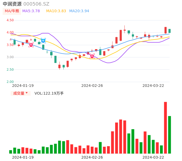Click the stock code 000506.SZ
Screen dimensions: 182x161
click(x=36, y=4)
